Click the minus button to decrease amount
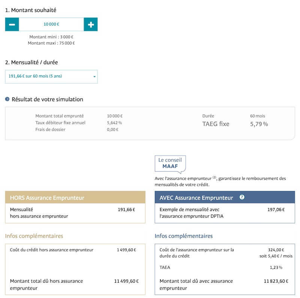300x298 pixels. point(12,24)
